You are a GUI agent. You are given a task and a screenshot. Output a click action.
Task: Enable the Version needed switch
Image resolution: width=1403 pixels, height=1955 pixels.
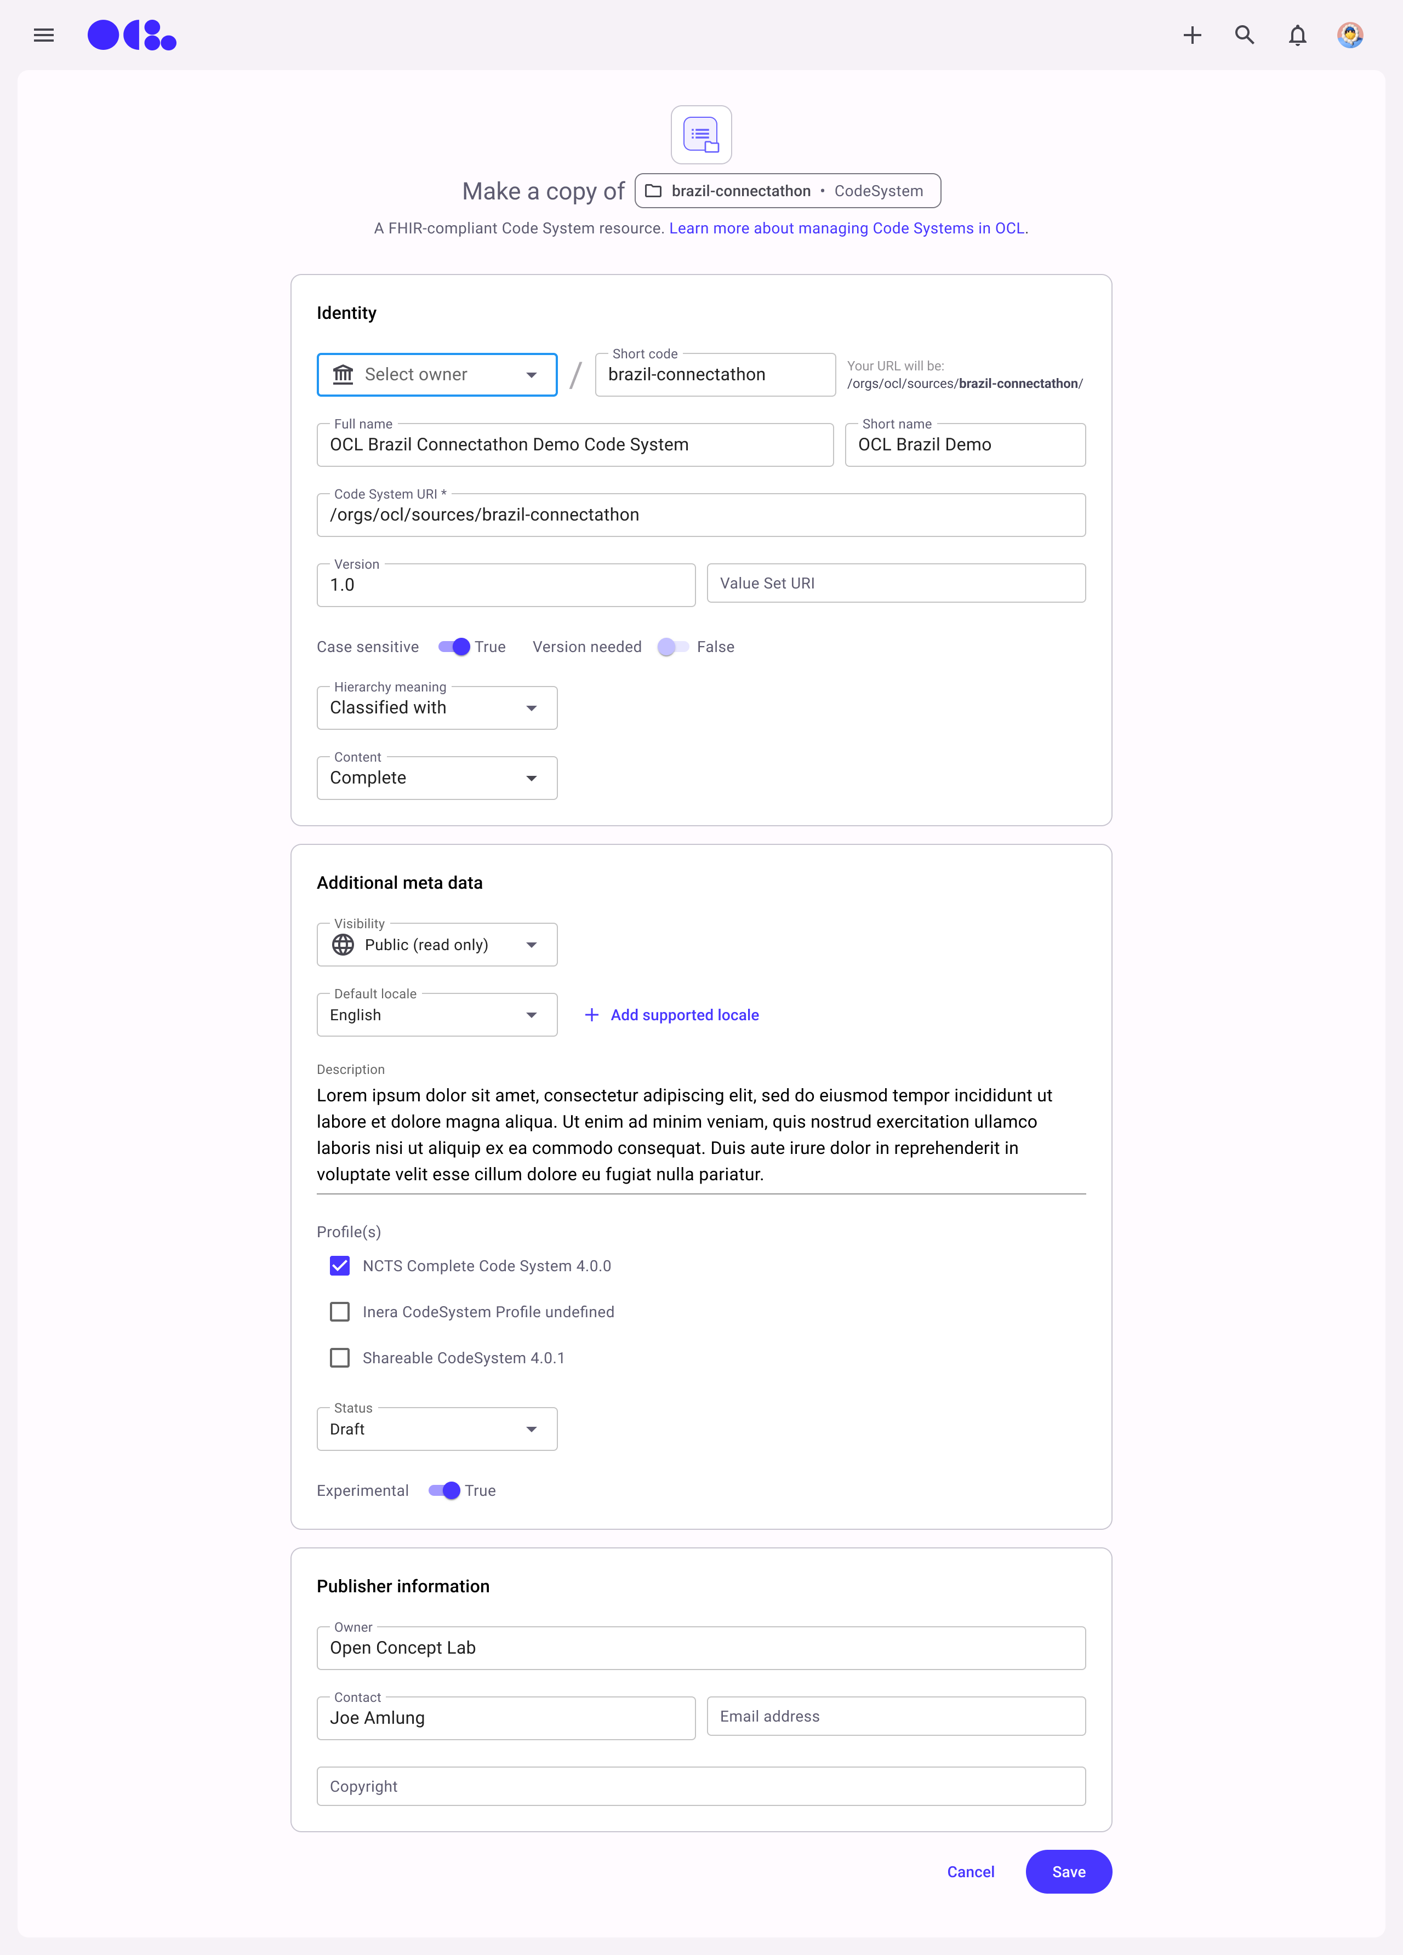(672, 647)
